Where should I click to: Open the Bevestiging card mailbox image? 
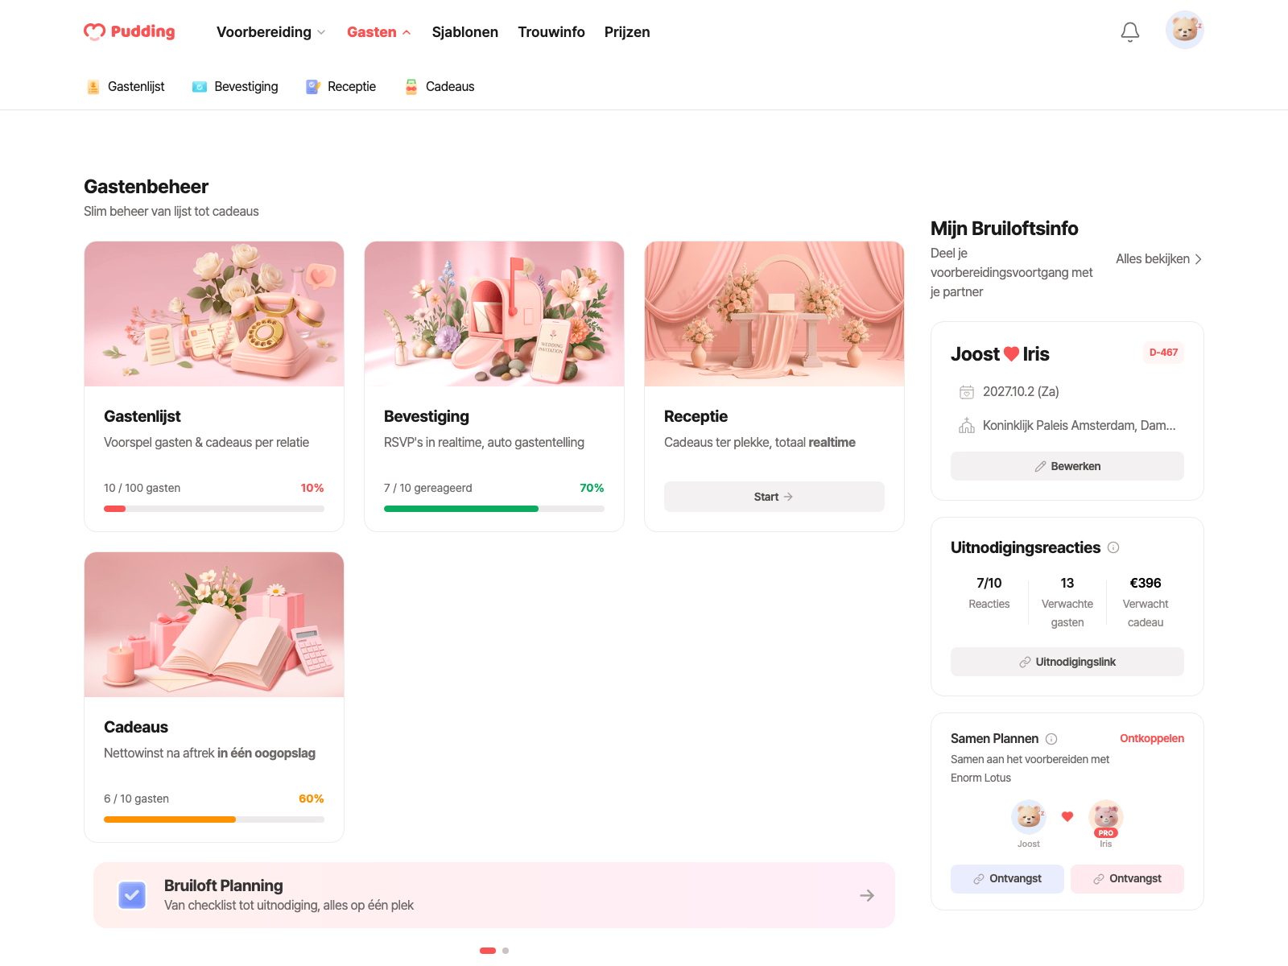(x=494, y=314)
